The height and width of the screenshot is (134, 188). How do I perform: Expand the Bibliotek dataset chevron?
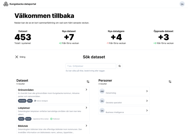coord(86,125)
